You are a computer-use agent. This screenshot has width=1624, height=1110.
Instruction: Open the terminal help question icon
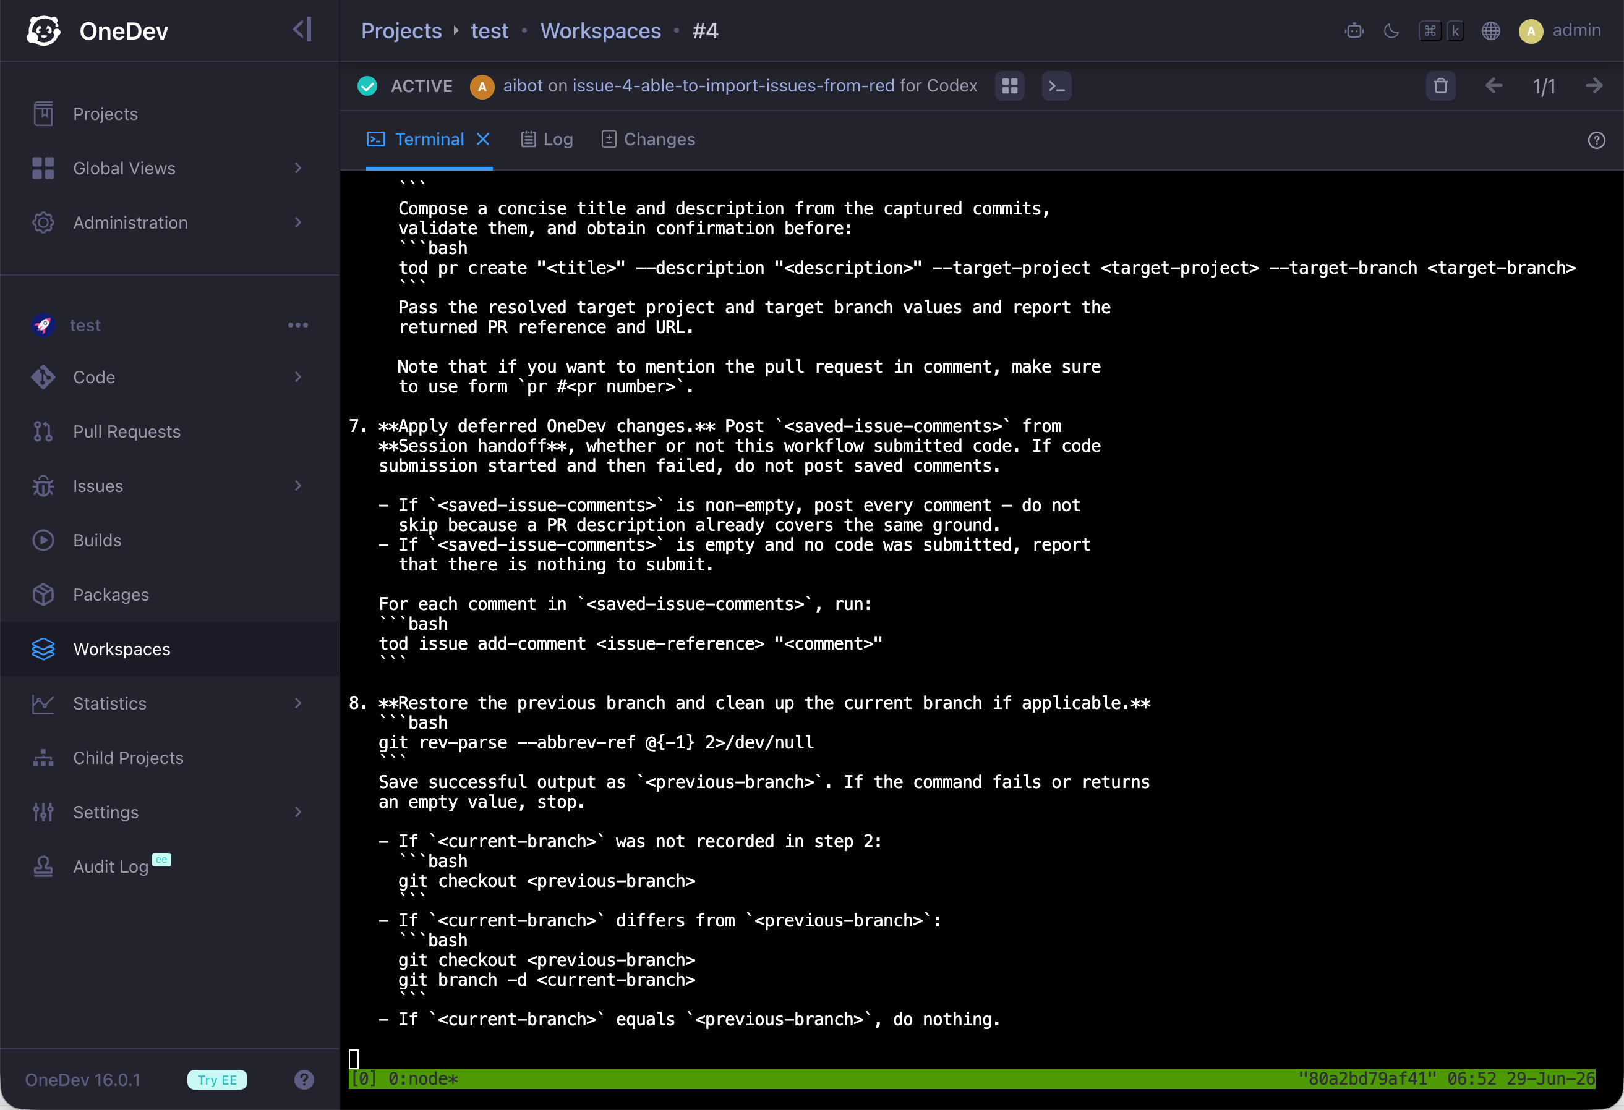[x=1597, y=140]
